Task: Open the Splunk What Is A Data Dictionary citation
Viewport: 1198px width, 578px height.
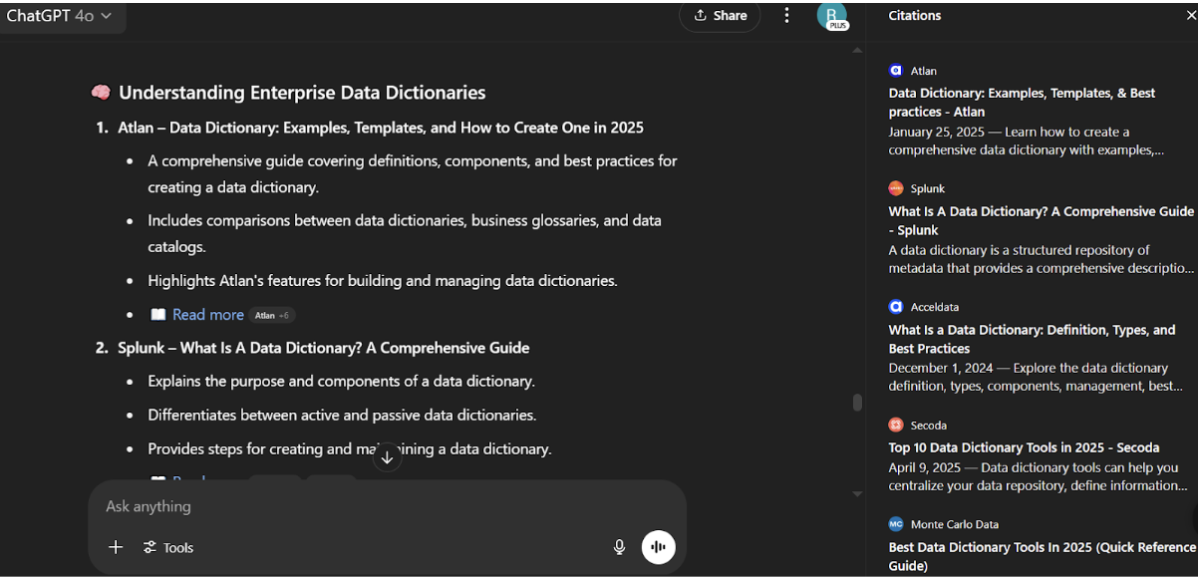Action: [1041, 221]
